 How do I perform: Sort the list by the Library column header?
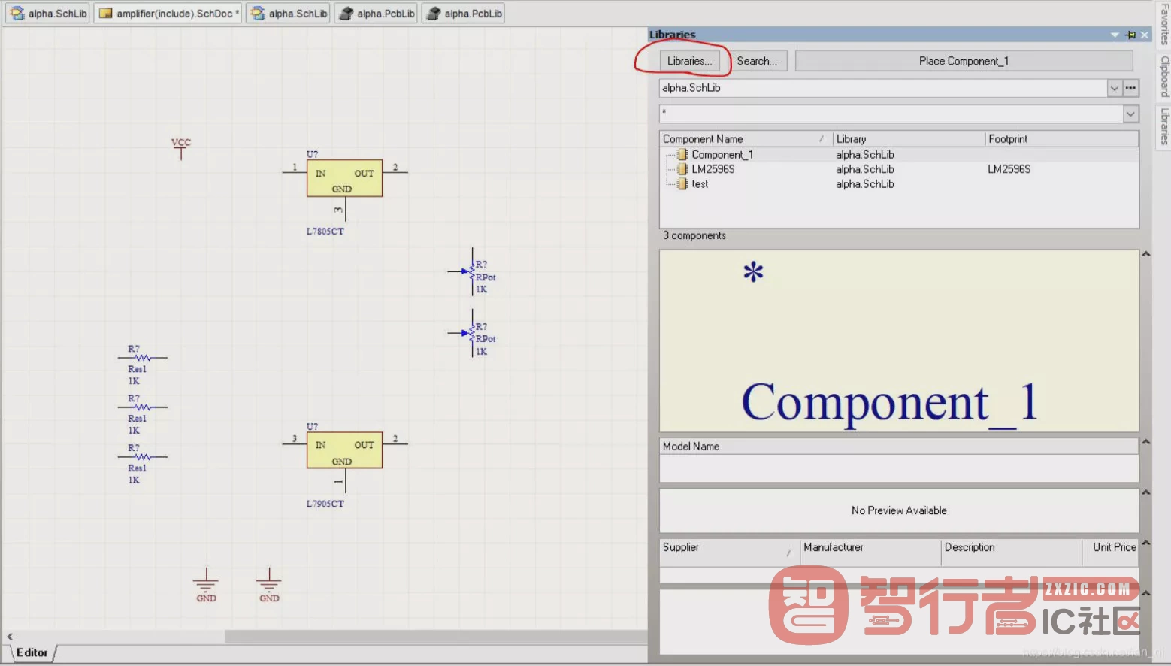909,139
